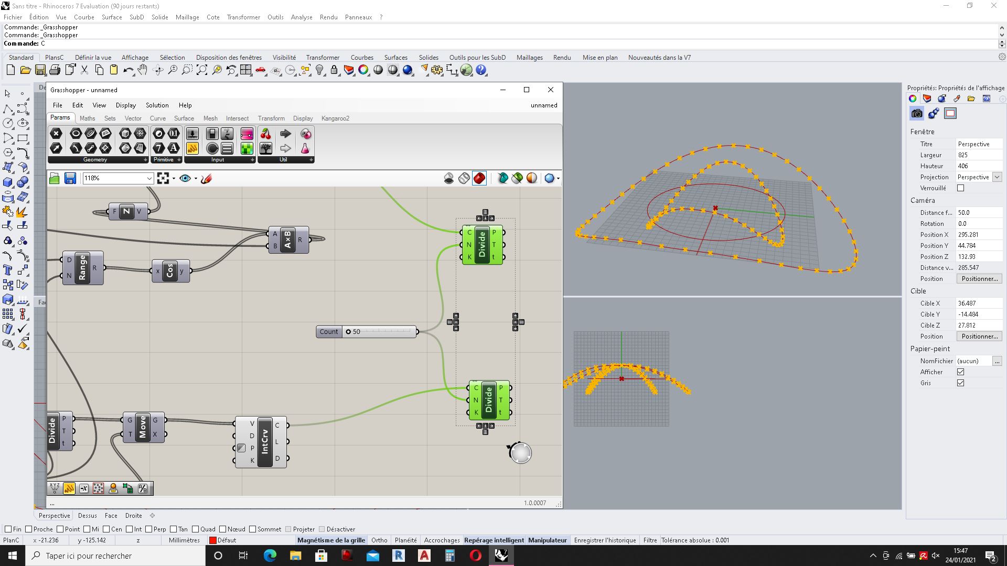
Task: Click the Windows search box
Action: click(x=115, y=556)
